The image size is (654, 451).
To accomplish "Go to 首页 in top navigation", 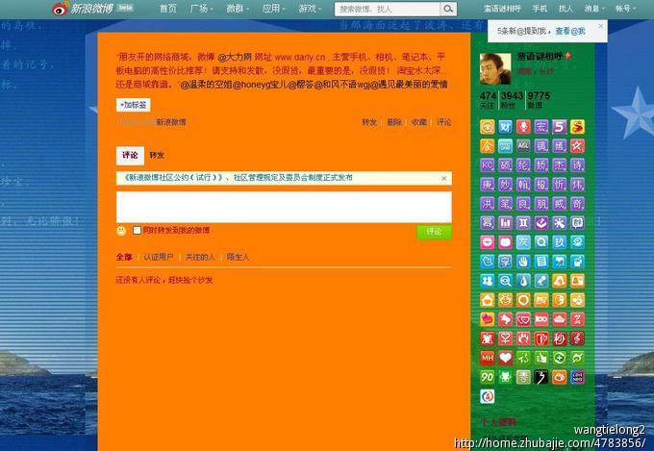I will [168, 9].
